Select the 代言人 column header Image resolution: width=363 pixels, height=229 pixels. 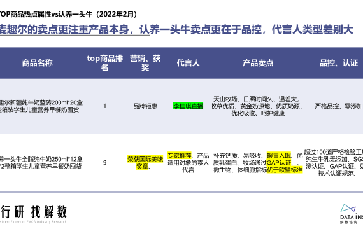[x=188, y=63]
